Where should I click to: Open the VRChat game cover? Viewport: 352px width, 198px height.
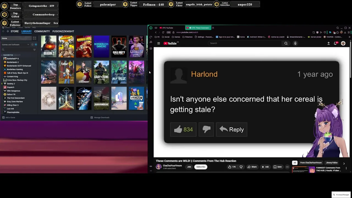click(136, 98)
